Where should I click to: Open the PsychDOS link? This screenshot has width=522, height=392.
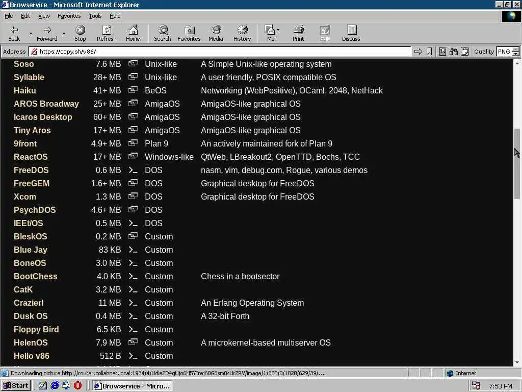pyautogui.click(x=35, y=210)
